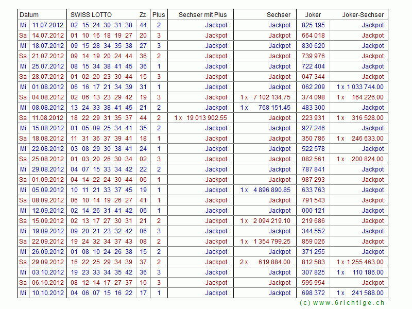This screenshot has width=412, height=309.
Task: Select the Sechser prize 2 094 219.10
Action: [271, 221]
